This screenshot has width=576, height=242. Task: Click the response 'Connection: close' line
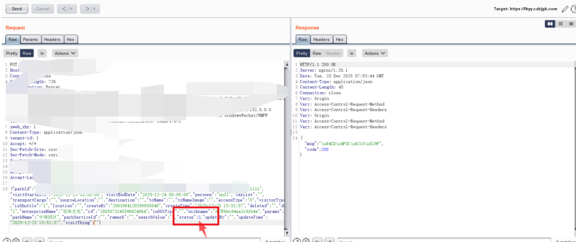[320, 93]
